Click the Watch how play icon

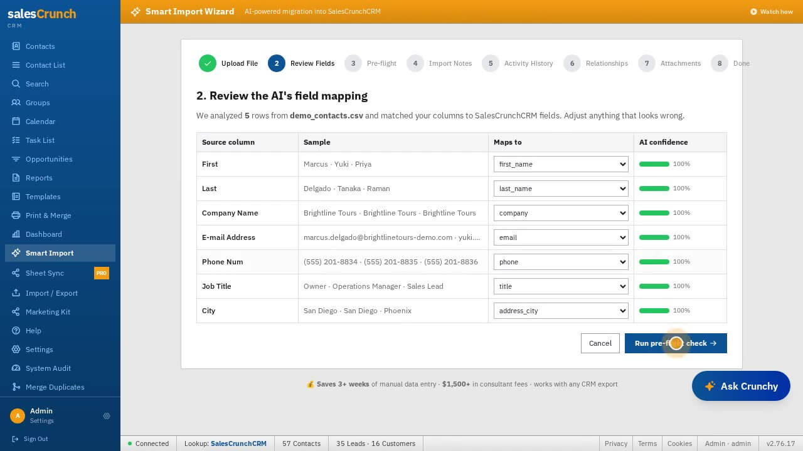coord(753,12)
